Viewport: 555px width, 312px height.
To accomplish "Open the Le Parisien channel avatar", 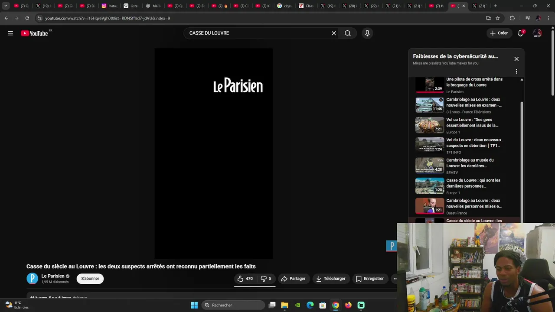I will pyautogui.click(x=32, y=279).
